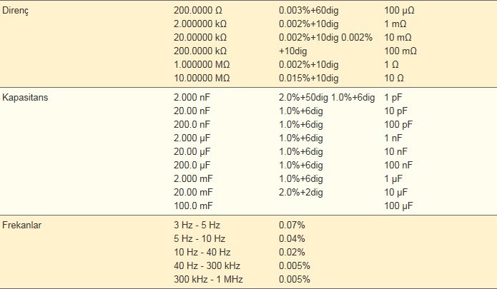
Task: Select the 200.0000 Ω resistance range
Action: (198, 11)
